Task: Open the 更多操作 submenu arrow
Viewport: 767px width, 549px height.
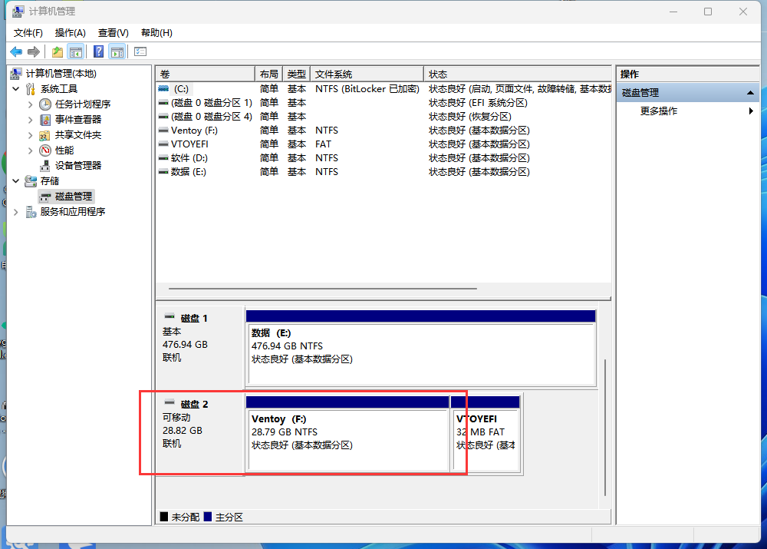Action: coord(751,111)
